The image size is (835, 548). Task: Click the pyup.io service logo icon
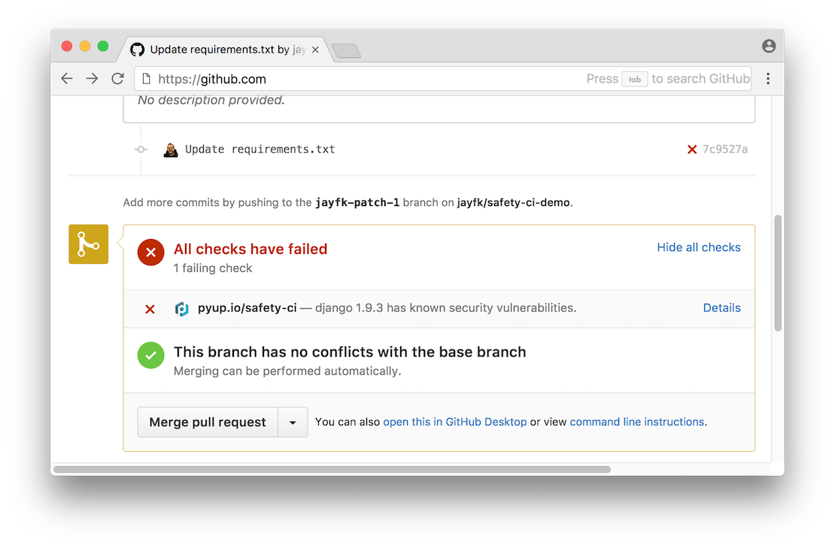click(x=181, y=308)
